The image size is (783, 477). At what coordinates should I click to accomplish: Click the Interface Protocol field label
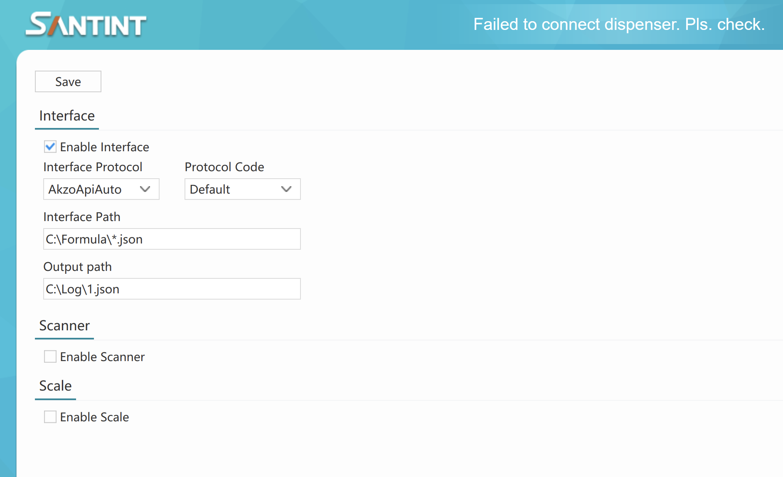pos(93,167)
